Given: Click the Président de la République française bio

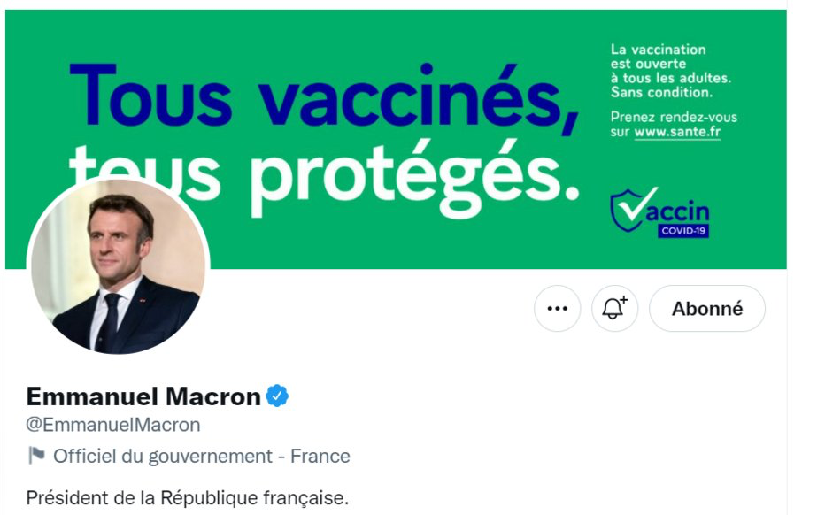Looking at the screenshot, I should pyautogui.click(x=188, y=497).
